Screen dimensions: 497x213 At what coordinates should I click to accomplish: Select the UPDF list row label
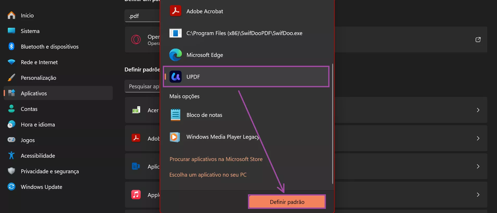[x=193, y=77]
